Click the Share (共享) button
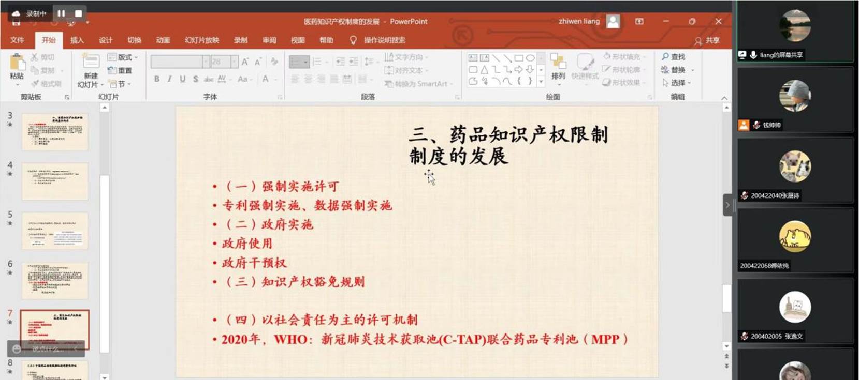 707,40
